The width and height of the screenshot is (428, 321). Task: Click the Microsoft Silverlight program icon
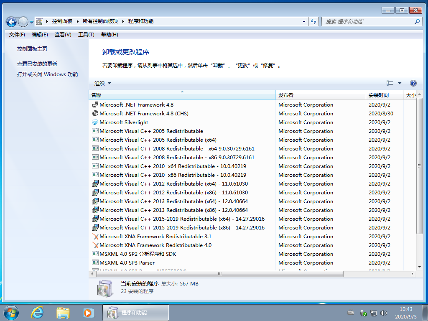[x=95, y=122]
